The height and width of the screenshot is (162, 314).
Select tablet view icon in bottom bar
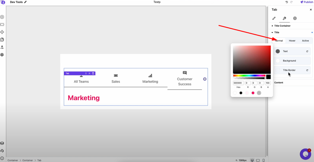(x=258, y=160)
